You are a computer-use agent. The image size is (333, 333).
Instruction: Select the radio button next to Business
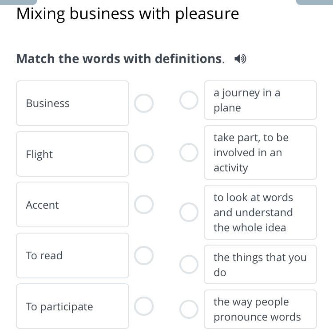(144, 103)
